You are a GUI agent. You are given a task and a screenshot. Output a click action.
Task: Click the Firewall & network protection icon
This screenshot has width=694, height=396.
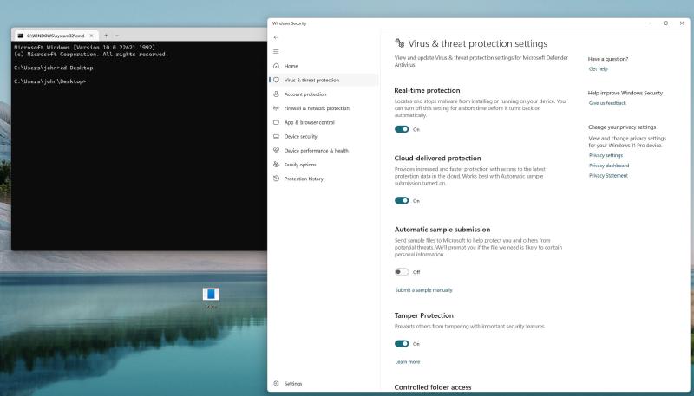point(276,108)
